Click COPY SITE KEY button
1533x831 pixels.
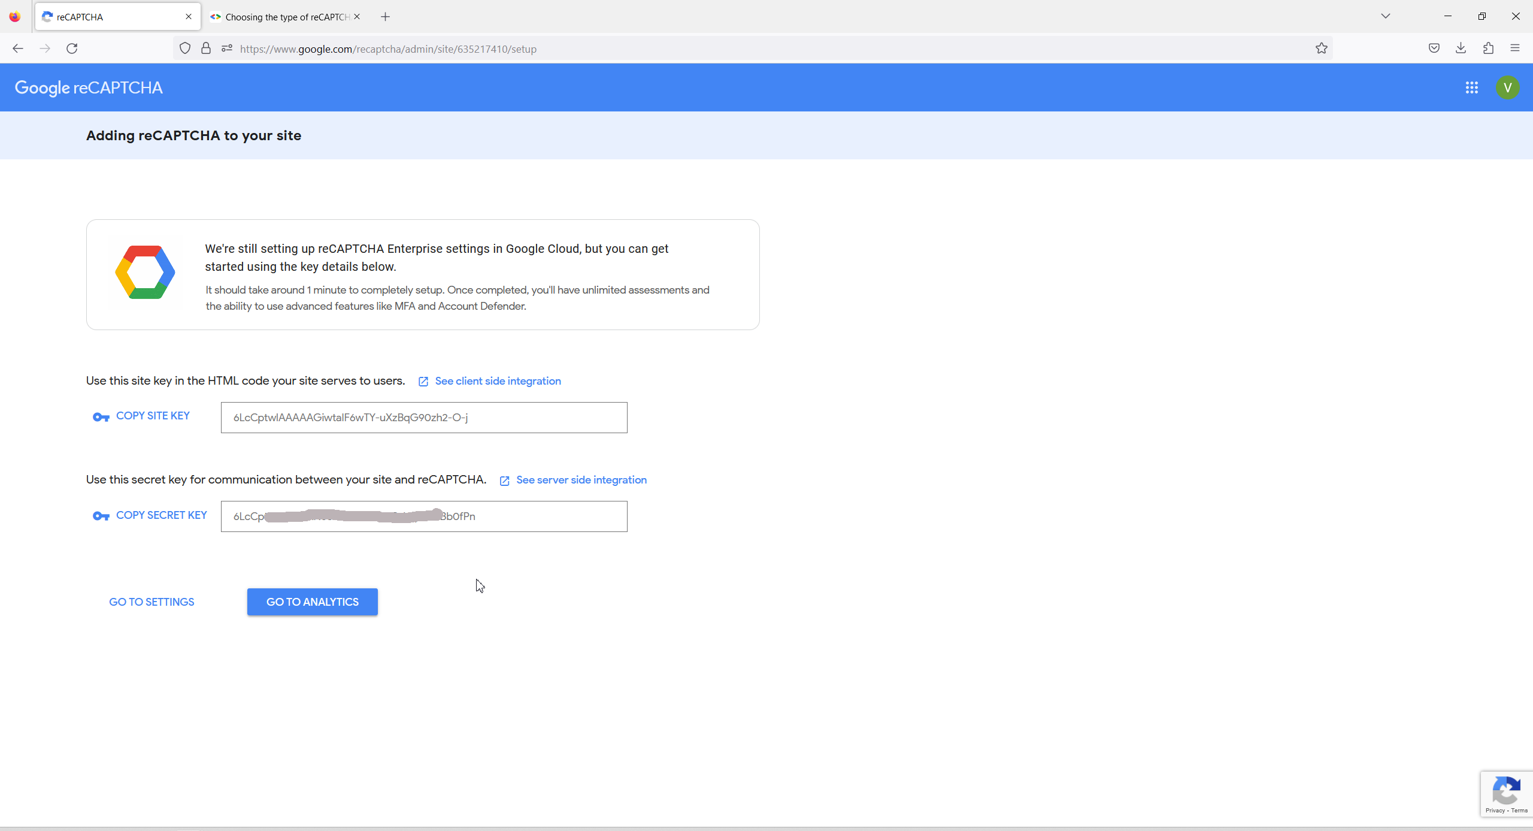(141, 416)
